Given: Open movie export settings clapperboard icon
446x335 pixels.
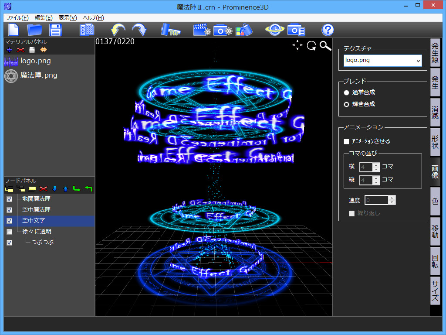Looking at the screenshot, I should (x=202, y=30).
